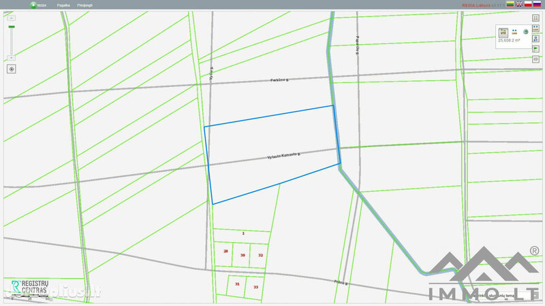Click the green zoom slider handle
This screenshot has width=545, height=306.
[x=12, y=27]
